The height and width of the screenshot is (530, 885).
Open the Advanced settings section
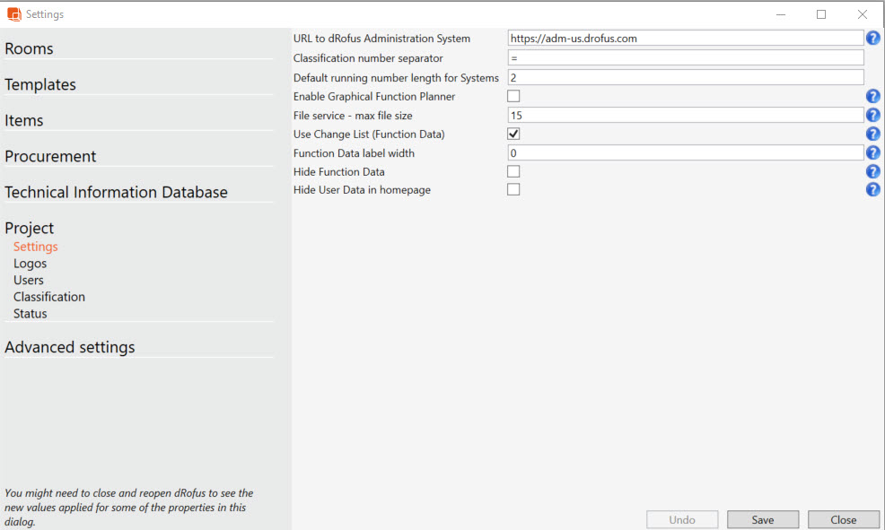(x=70, y=347)
